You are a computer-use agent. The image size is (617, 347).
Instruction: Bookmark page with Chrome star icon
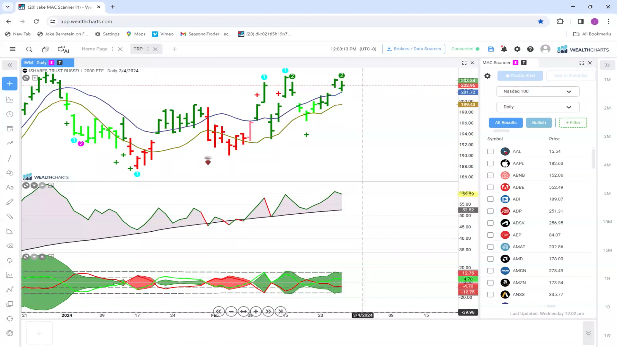pos(541,22)
